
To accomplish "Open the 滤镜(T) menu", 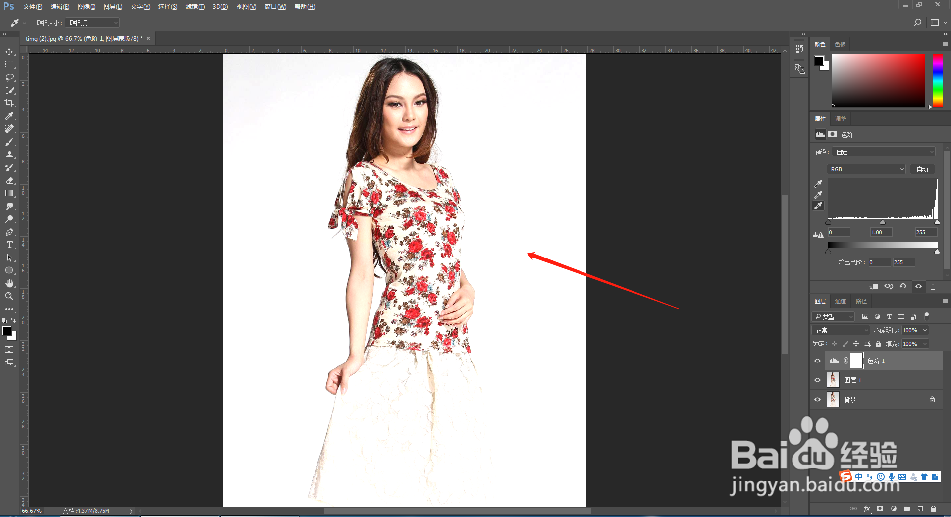I will point(195,7).
